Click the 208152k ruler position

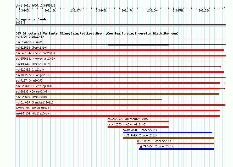tap(204, 10)
